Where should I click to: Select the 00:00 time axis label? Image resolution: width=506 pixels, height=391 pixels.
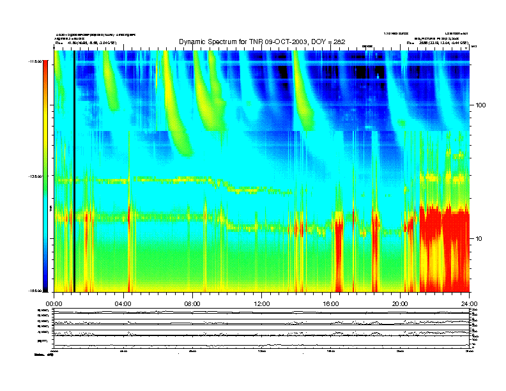pyautogui.click(x=54, y=304)
